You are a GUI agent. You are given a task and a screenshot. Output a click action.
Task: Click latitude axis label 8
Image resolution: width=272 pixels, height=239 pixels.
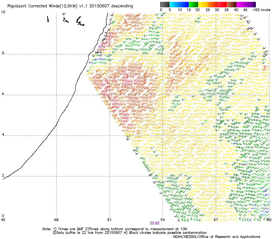(3, 53)
